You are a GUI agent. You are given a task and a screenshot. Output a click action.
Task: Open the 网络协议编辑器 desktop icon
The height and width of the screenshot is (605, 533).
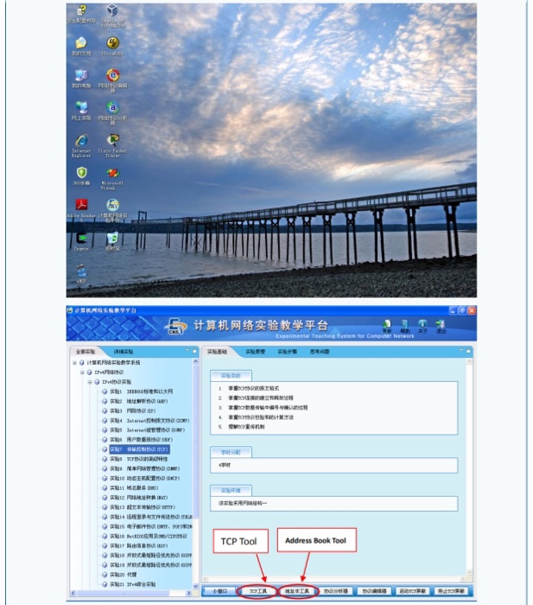[x=112, y=80]
